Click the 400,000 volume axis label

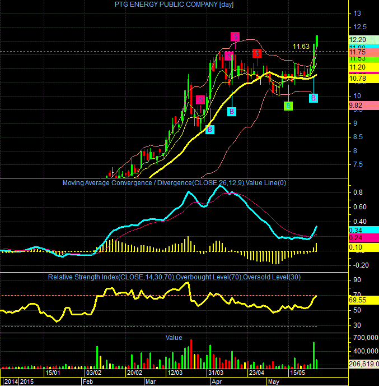click(366, 351)
